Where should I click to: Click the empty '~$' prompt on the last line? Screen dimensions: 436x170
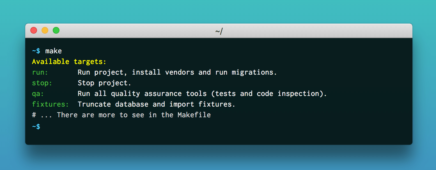[36, 127]
